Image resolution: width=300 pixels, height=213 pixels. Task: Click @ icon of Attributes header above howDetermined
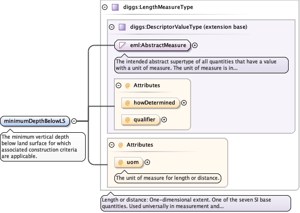click(127, 85)
